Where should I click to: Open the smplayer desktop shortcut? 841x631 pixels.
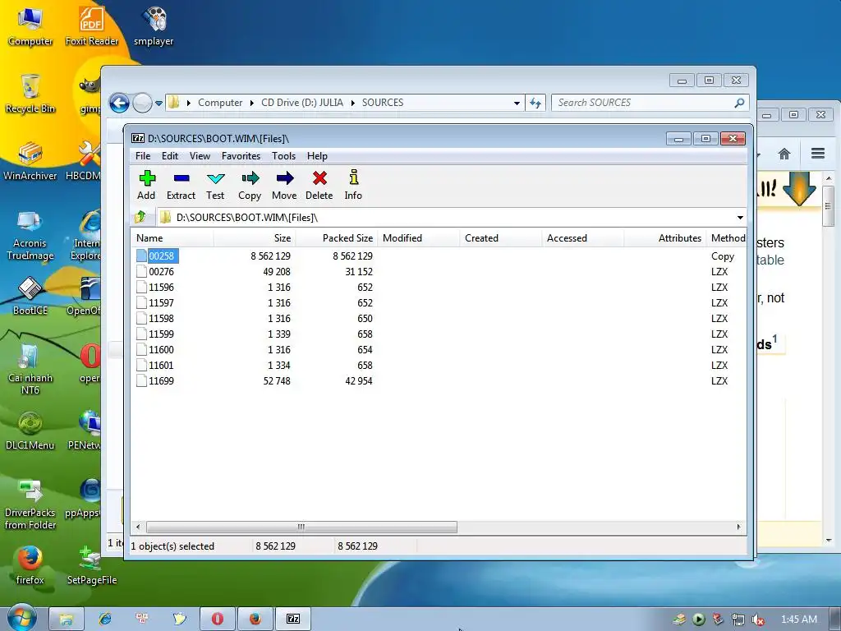click(x=154, y=25)
